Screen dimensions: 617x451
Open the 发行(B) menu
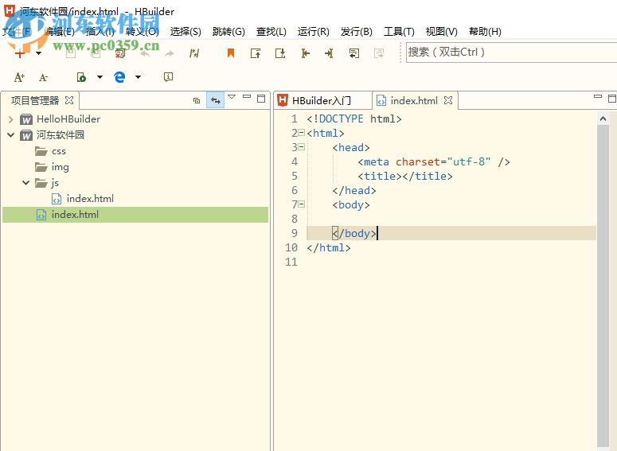coord(357,32)
